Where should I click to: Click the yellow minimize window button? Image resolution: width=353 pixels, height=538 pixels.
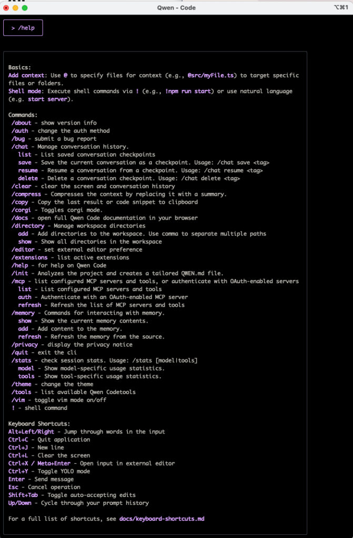pos(15,7)
